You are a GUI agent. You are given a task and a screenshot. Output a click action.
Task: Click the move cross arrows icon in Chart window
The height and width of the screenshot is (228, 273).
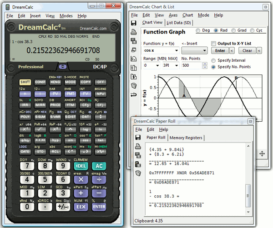pyautogui.click(x=262, y=154)
